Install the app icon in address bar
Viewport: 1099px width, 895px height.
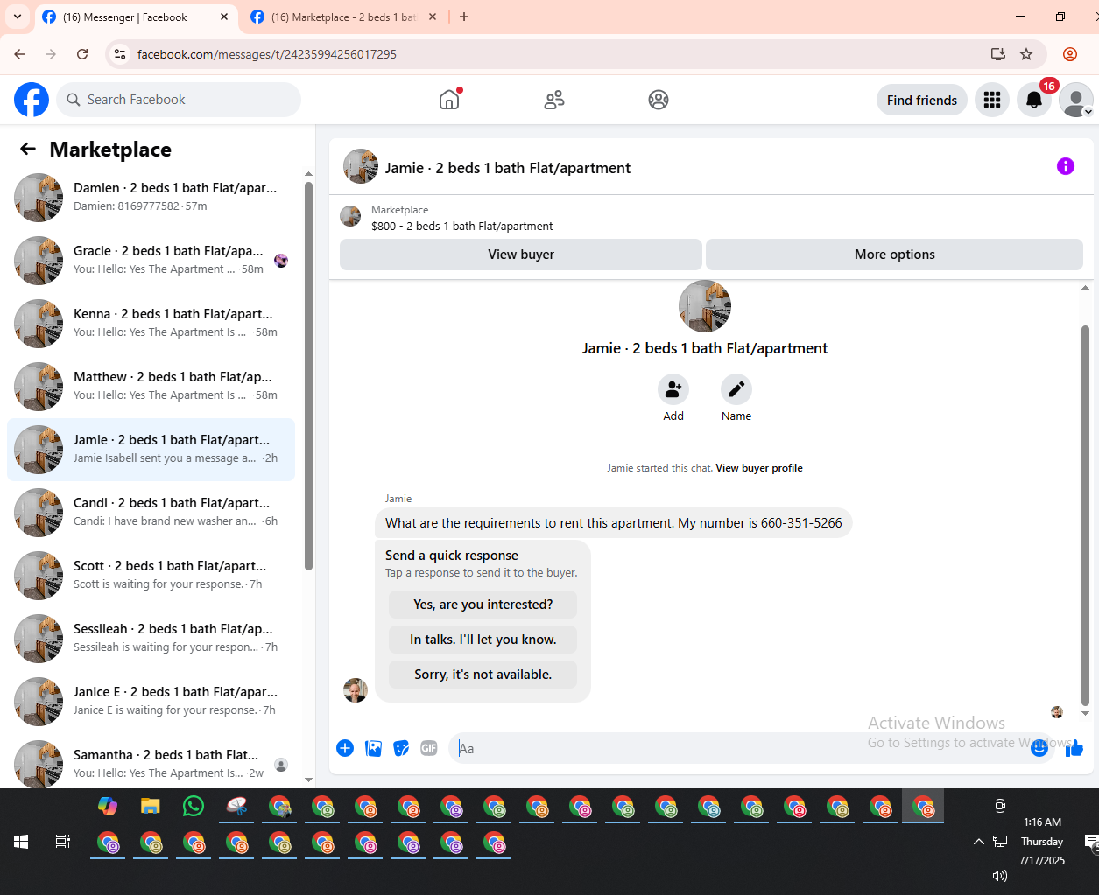point(998,54)
